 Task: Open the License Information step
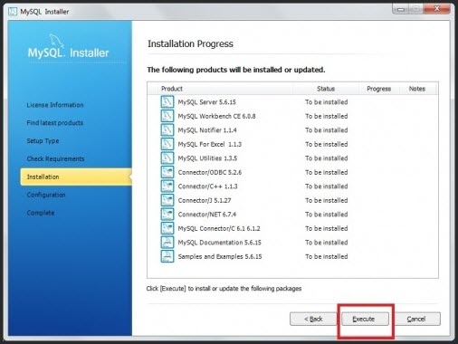55,105
